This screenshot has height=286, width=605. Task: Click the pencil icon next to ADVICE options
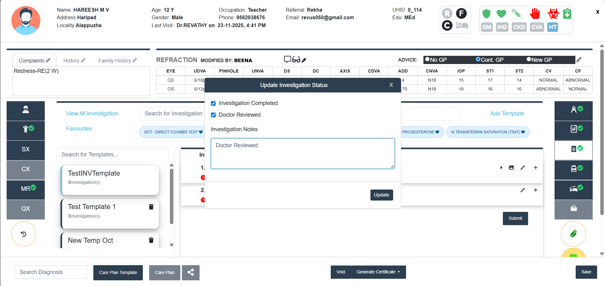coord(579,60)
